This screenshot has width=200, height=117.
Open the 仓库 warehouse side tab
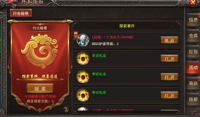(193, 36)
